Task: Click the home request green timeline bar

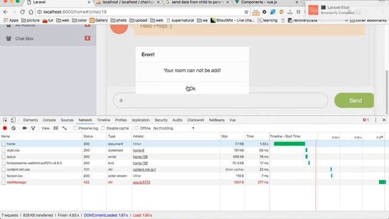Action: click(289, 144)
